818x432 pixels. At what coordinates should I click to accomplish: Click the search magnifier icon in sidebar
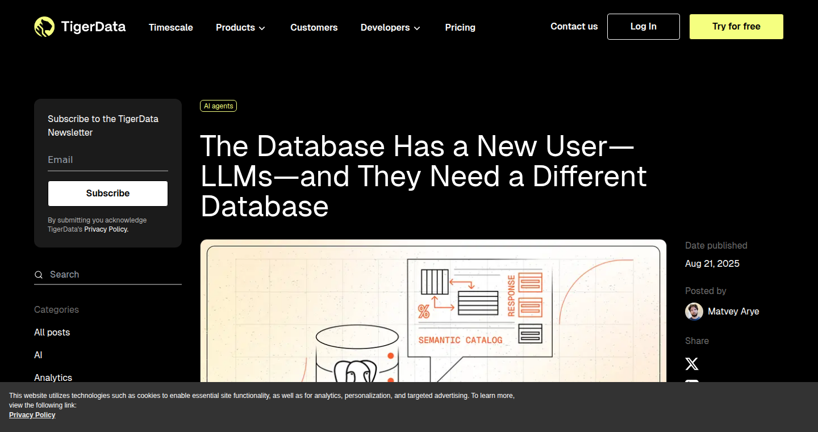[x=39, y=275]
